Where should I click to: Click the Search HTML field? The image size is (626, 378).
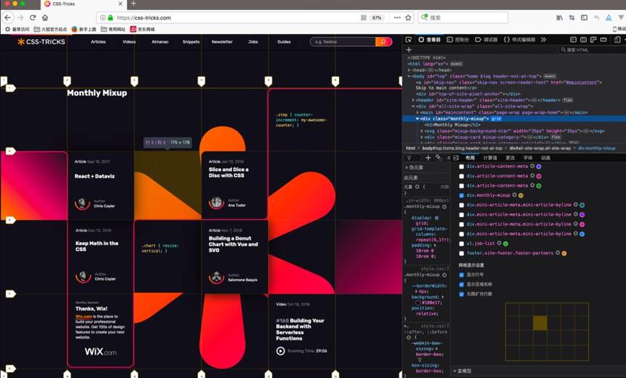[592, 50]
